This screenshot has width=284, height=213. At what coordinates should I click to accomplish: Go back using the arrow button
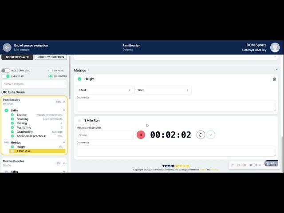7,47
